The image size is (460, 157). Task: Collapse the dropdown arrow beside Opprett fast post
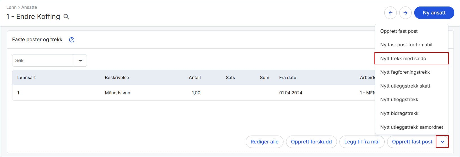pos(442,142)
